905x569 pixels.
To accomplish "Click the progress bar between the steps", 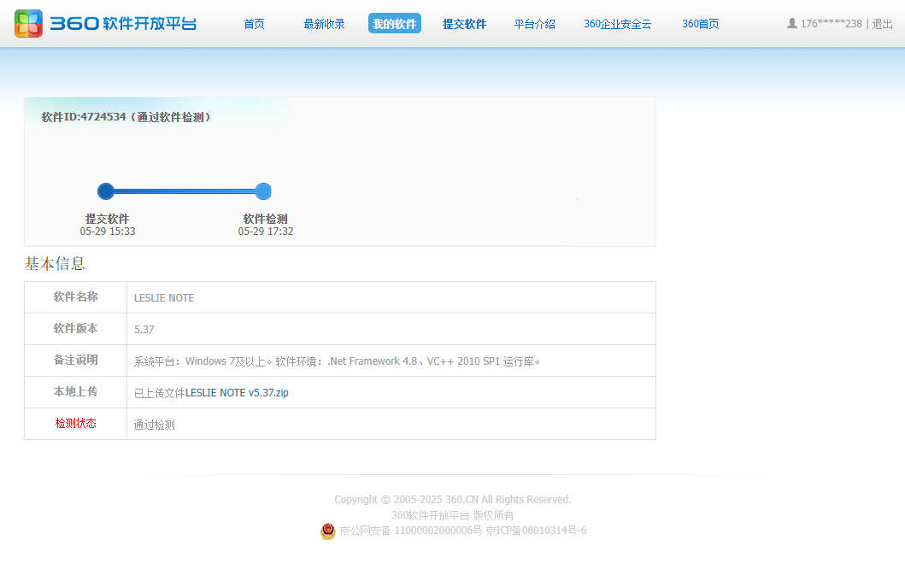I will [185, 191].
